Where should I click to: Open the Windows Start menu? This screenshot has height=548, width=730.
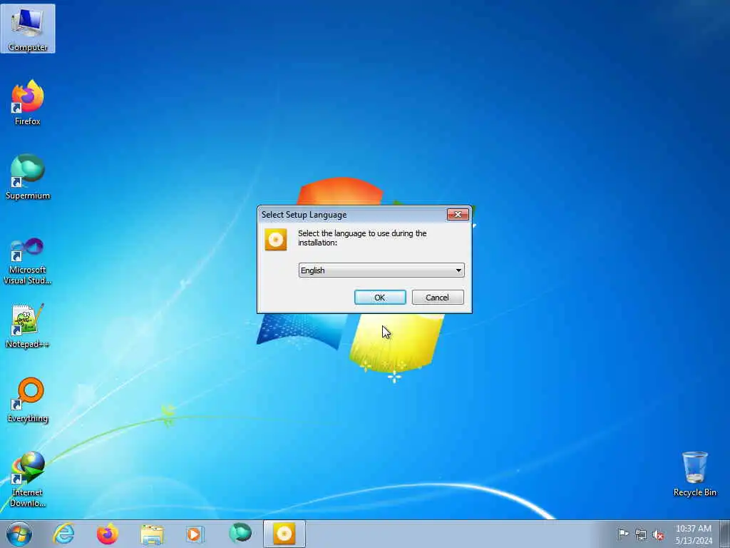19,534
